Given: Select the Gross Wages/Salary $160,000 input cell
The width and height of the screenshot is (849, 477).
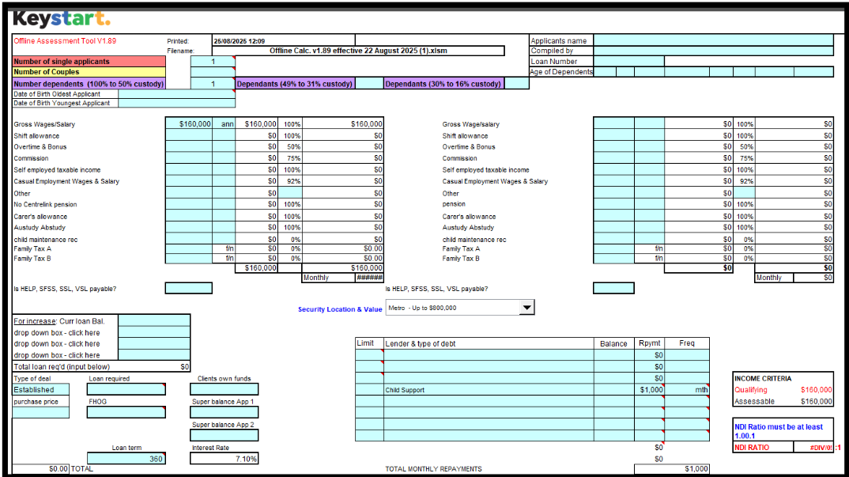Looking at the screenshot, I should pos(189,124).
